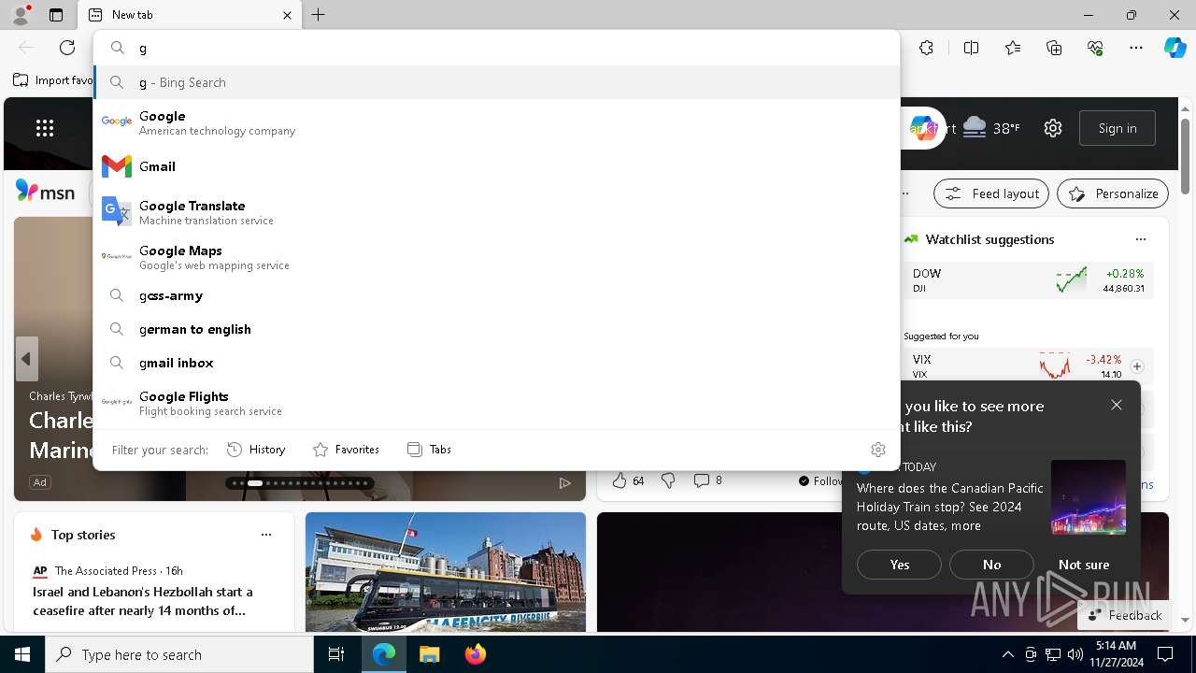Click the Sign in button
This screenshot has height=673, width=1196.
[1118, 128]
